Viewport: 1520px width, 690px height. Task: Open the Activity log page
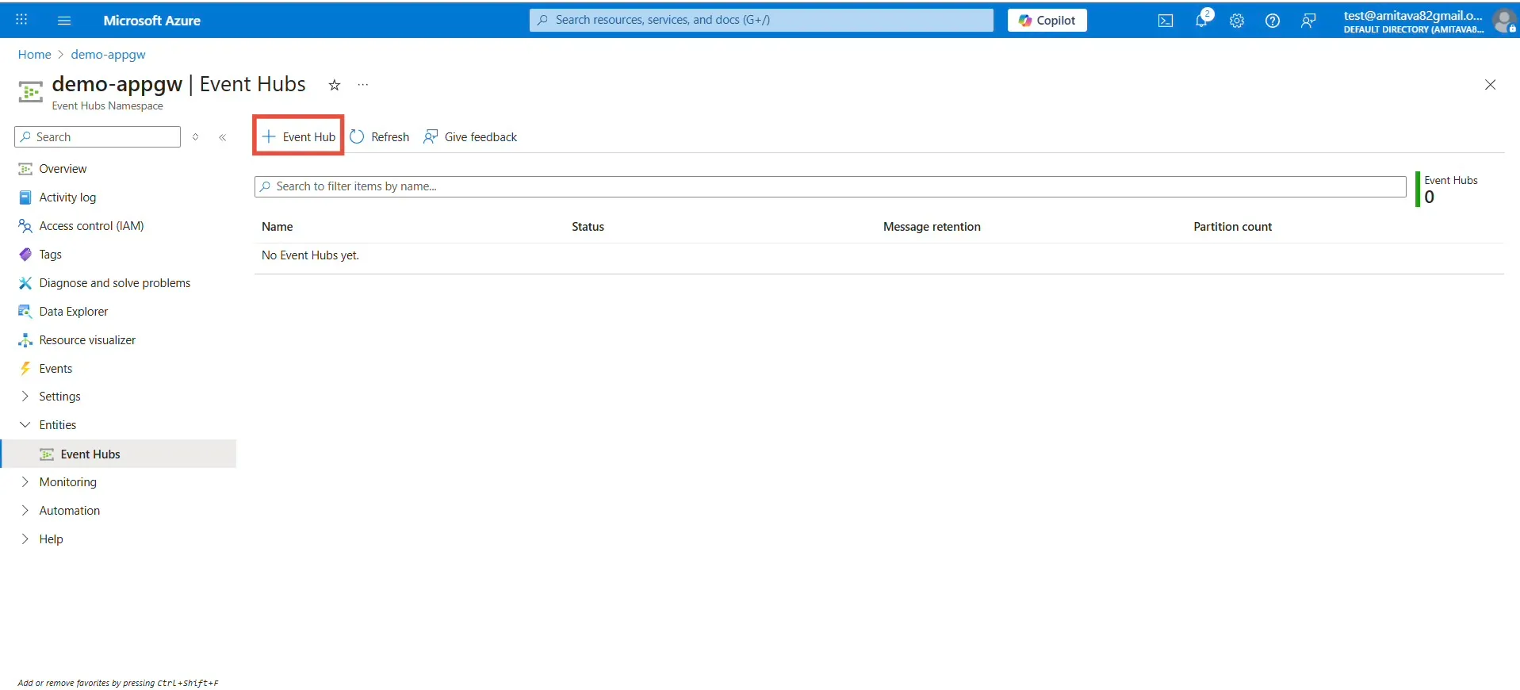tap(67, 197)
